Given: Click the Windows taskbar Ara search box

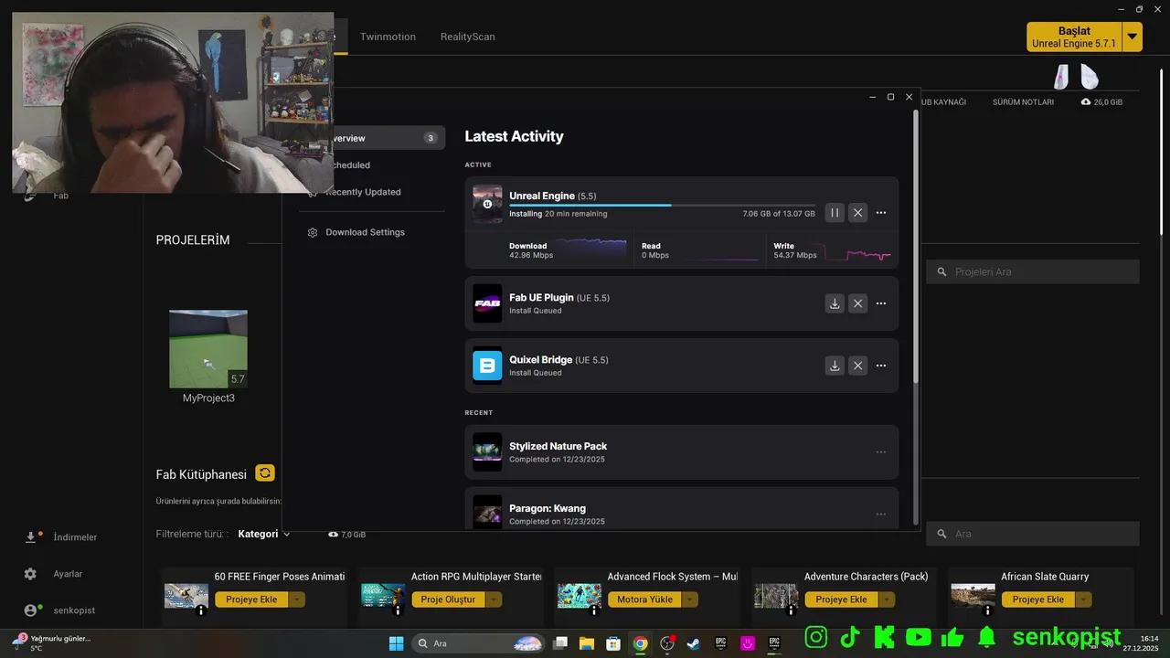Looking at the screenshot, I should point(479,643).
